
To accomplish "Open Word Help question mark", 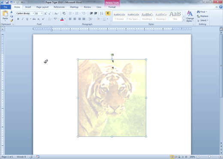I will click(221, 7).
